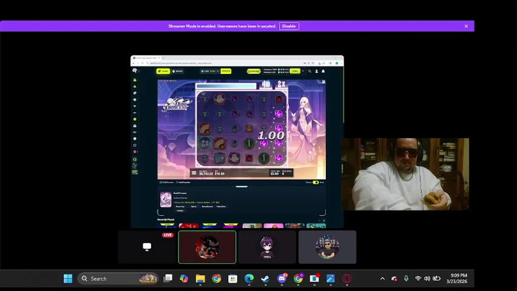Click the yellow button beside the balance dropdown
This screenshot has height=291, width=517.
click(x=226, y=71)
